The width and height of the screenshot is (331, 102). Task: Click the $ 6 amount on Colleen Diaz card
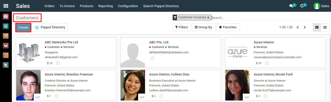click(x=154, y=96)
